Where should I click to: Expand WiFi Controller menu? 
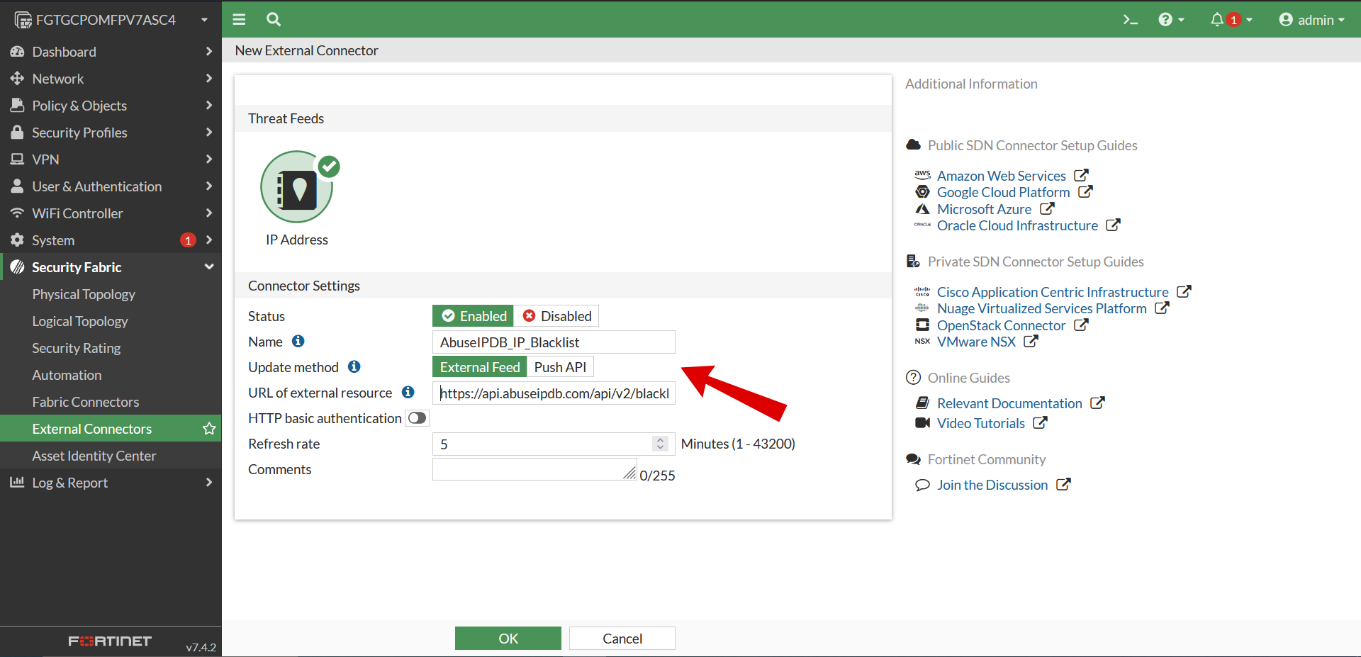tap(111, 213)
